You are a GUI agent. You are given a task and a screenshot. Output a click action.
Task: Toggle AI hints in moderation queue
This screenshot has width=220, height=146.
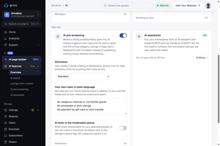coord(123,128)
